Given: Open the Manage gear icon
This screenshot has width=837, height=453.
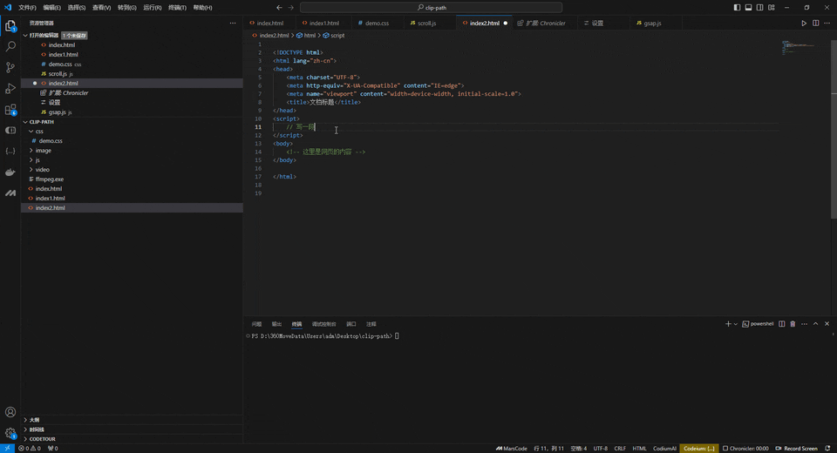Looking at the screenshot, I should (x=10, y=433).
